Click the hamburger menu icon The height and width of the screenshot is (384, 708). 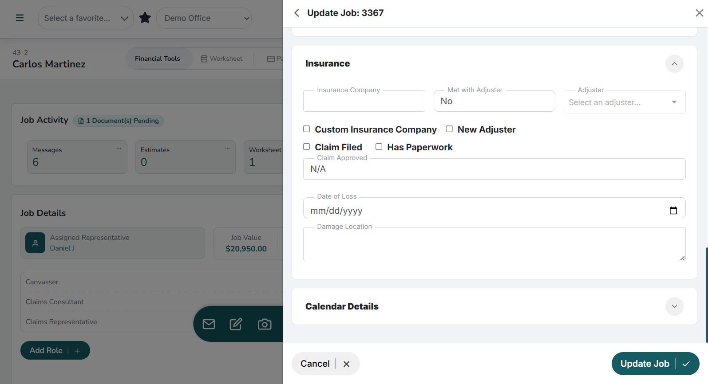click(x=20, y=18)
